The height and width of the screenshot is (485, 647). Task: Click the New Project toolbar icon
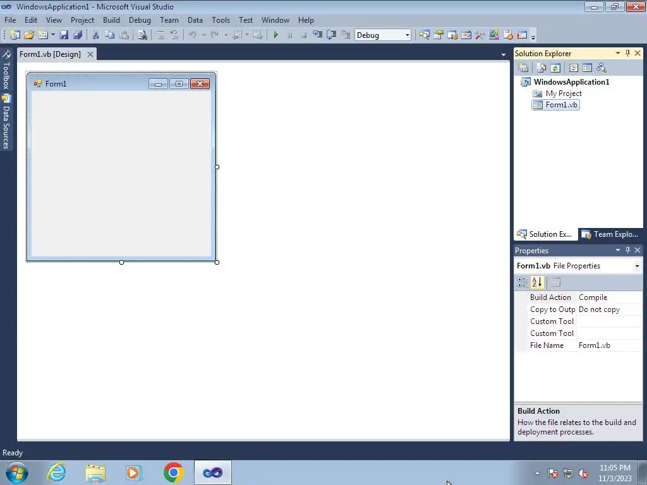point(15,35)
